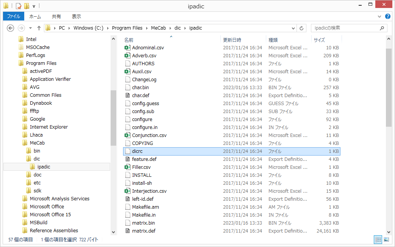
Task: Switch to the large icons view in the status bar
Action: [x=386, y=239]
